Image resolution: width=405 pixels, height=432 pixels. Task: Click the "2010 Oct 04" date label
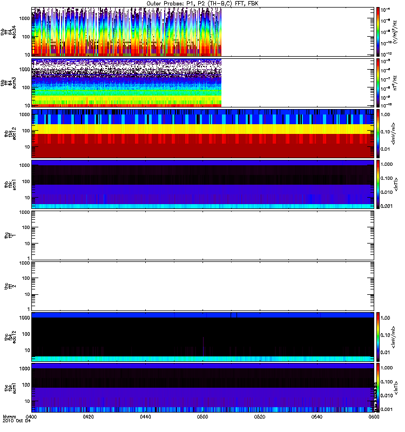pyautogui.click(x=17, y=421)
